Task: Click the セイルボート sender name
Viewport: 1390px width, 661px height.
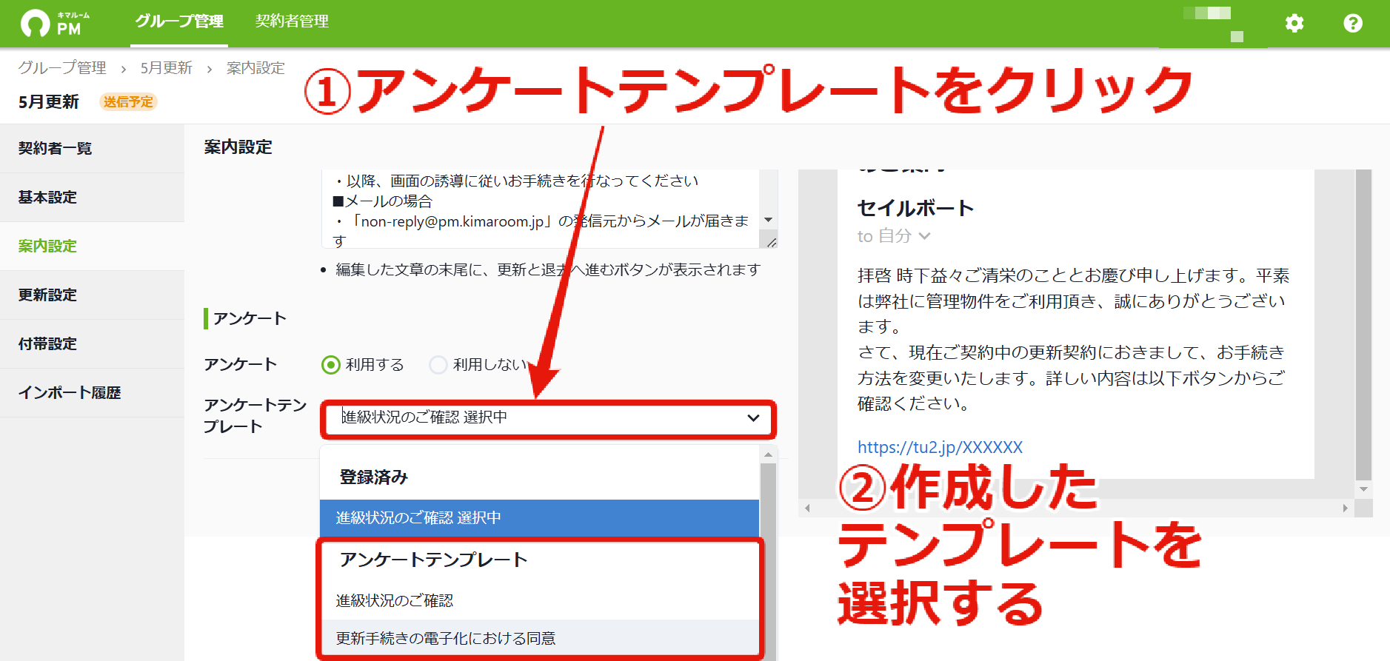Action: tap(915, 208)
